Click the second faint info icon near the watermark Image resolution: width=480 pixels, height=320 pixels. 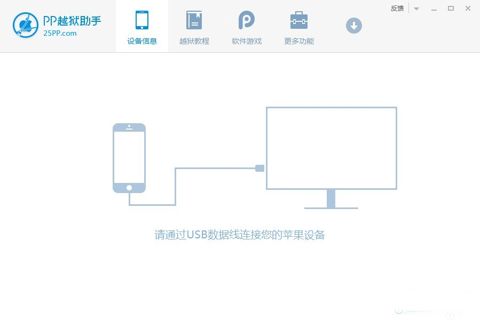pos(450,315)
